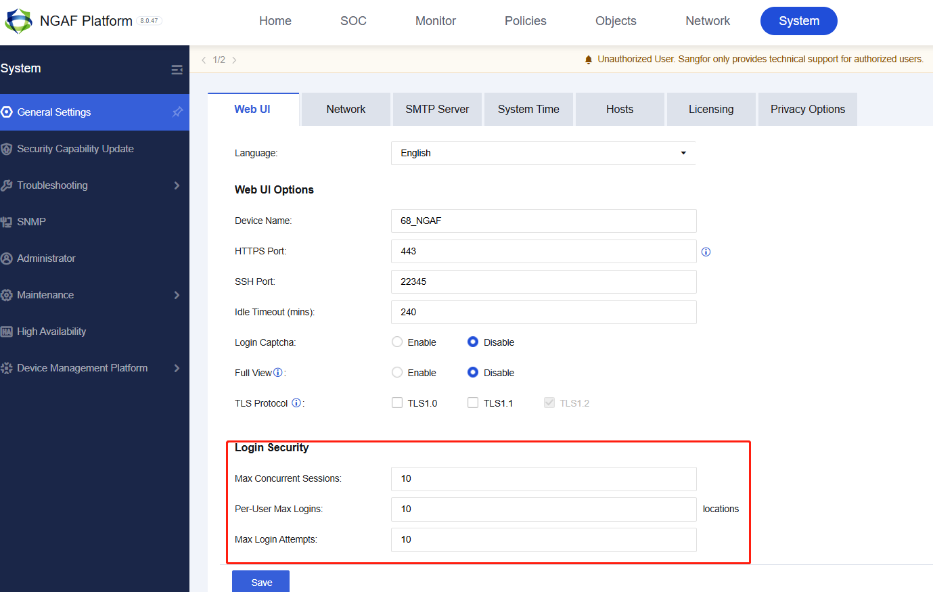Enable the Login Captcha radio option

[397, 342]
